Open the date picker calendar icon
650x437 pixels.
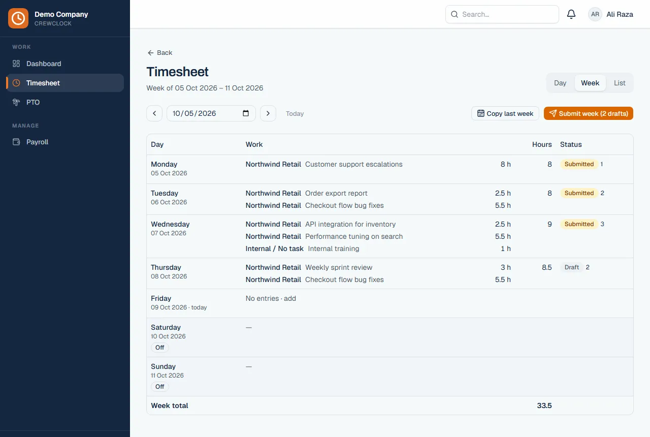(x=246, y=113)
